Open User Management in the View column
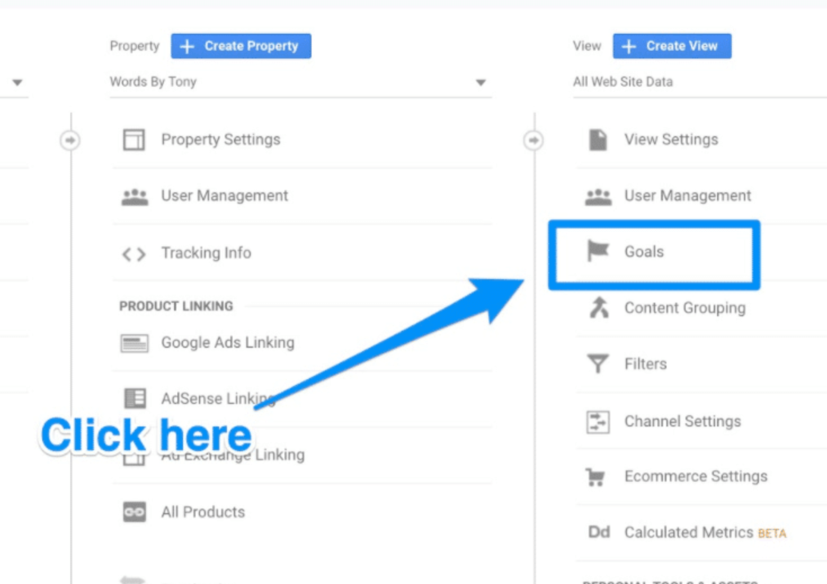Viewport: 827px width, 584px height. [687, 196]
